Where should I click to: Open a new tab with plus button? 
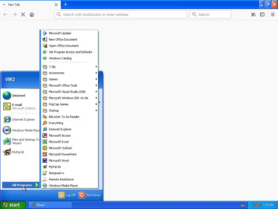point(65,4)
